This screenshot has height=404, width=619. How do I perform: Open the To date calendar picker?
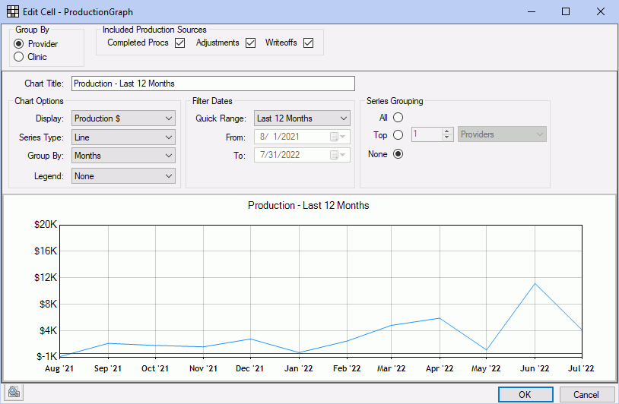coord(338,156)
